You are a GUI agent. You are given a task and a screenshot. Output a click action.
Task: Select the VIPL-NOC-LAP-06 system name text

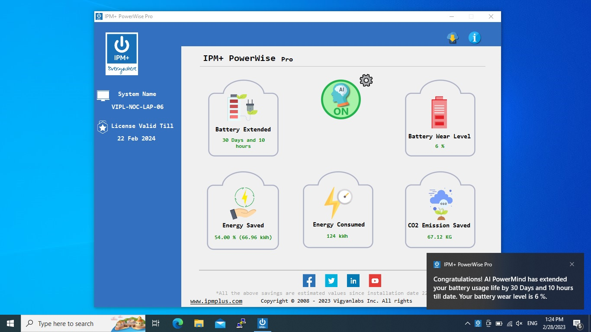[138, 107]
